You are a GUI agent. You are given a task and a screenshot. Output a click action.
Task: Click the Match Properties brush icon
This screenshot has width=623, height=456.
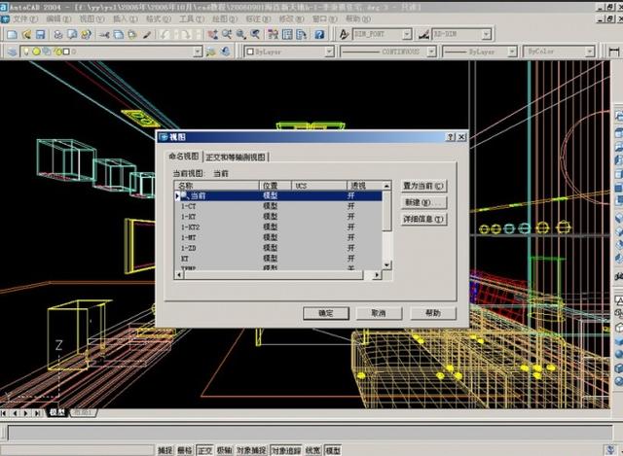[147, 35]
